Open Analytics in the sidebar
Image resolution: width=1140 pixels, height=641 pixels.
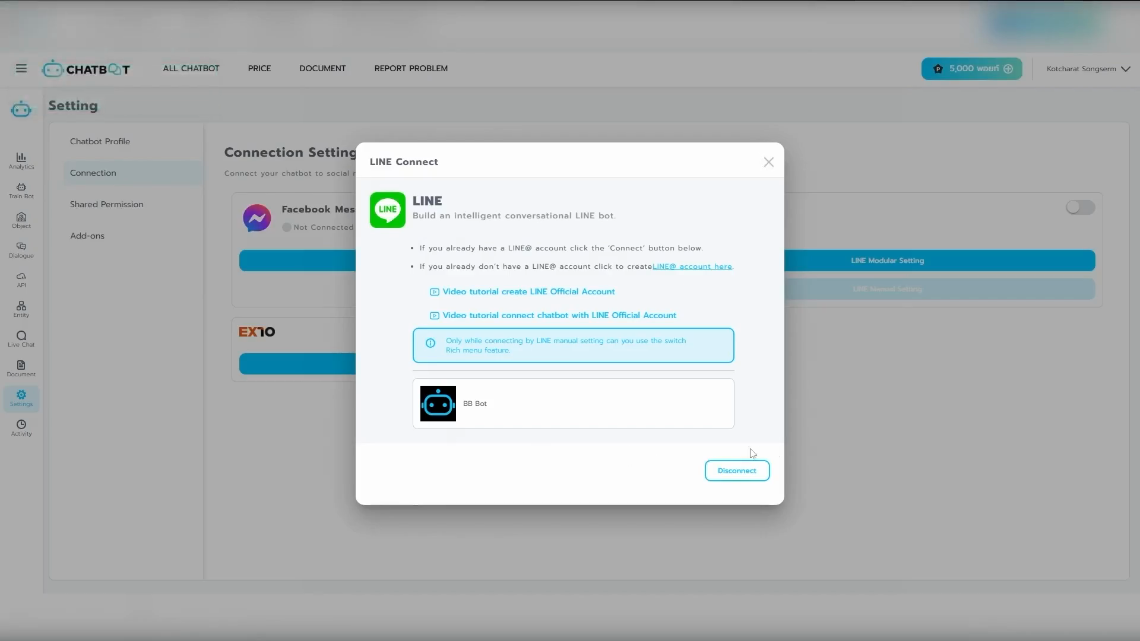[x=21, y=160]
